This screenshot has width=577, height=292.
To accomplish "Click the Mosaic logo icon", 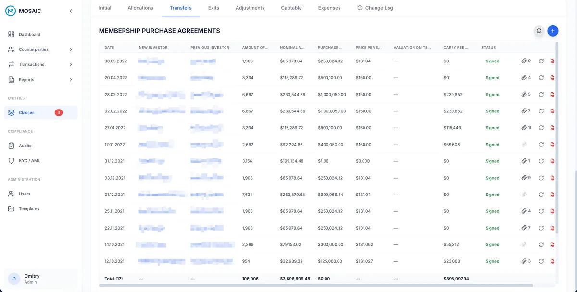I will point(11,11).
